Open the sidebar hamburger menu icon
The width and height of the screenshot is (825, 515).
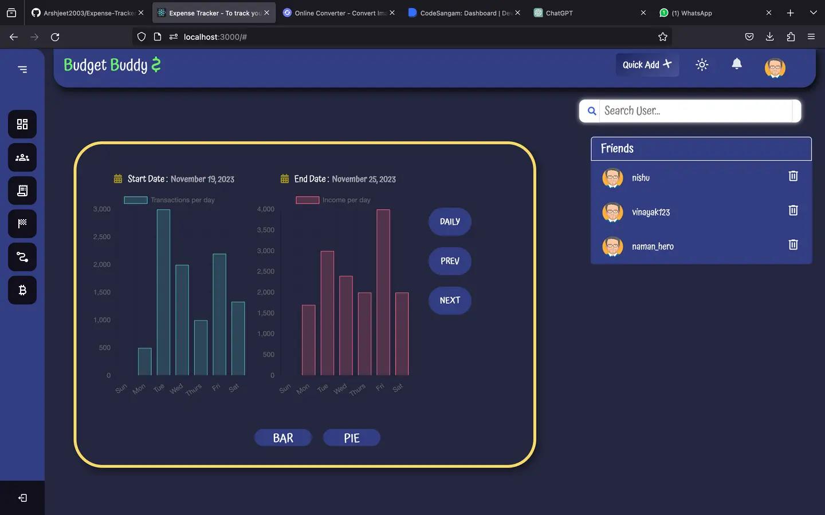[22, 69]
